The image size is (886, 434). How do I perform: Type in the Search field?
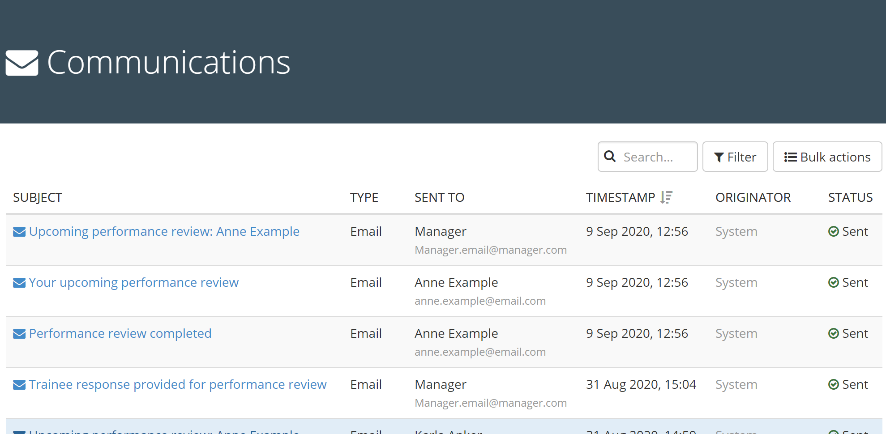click(x=656, y=157)
